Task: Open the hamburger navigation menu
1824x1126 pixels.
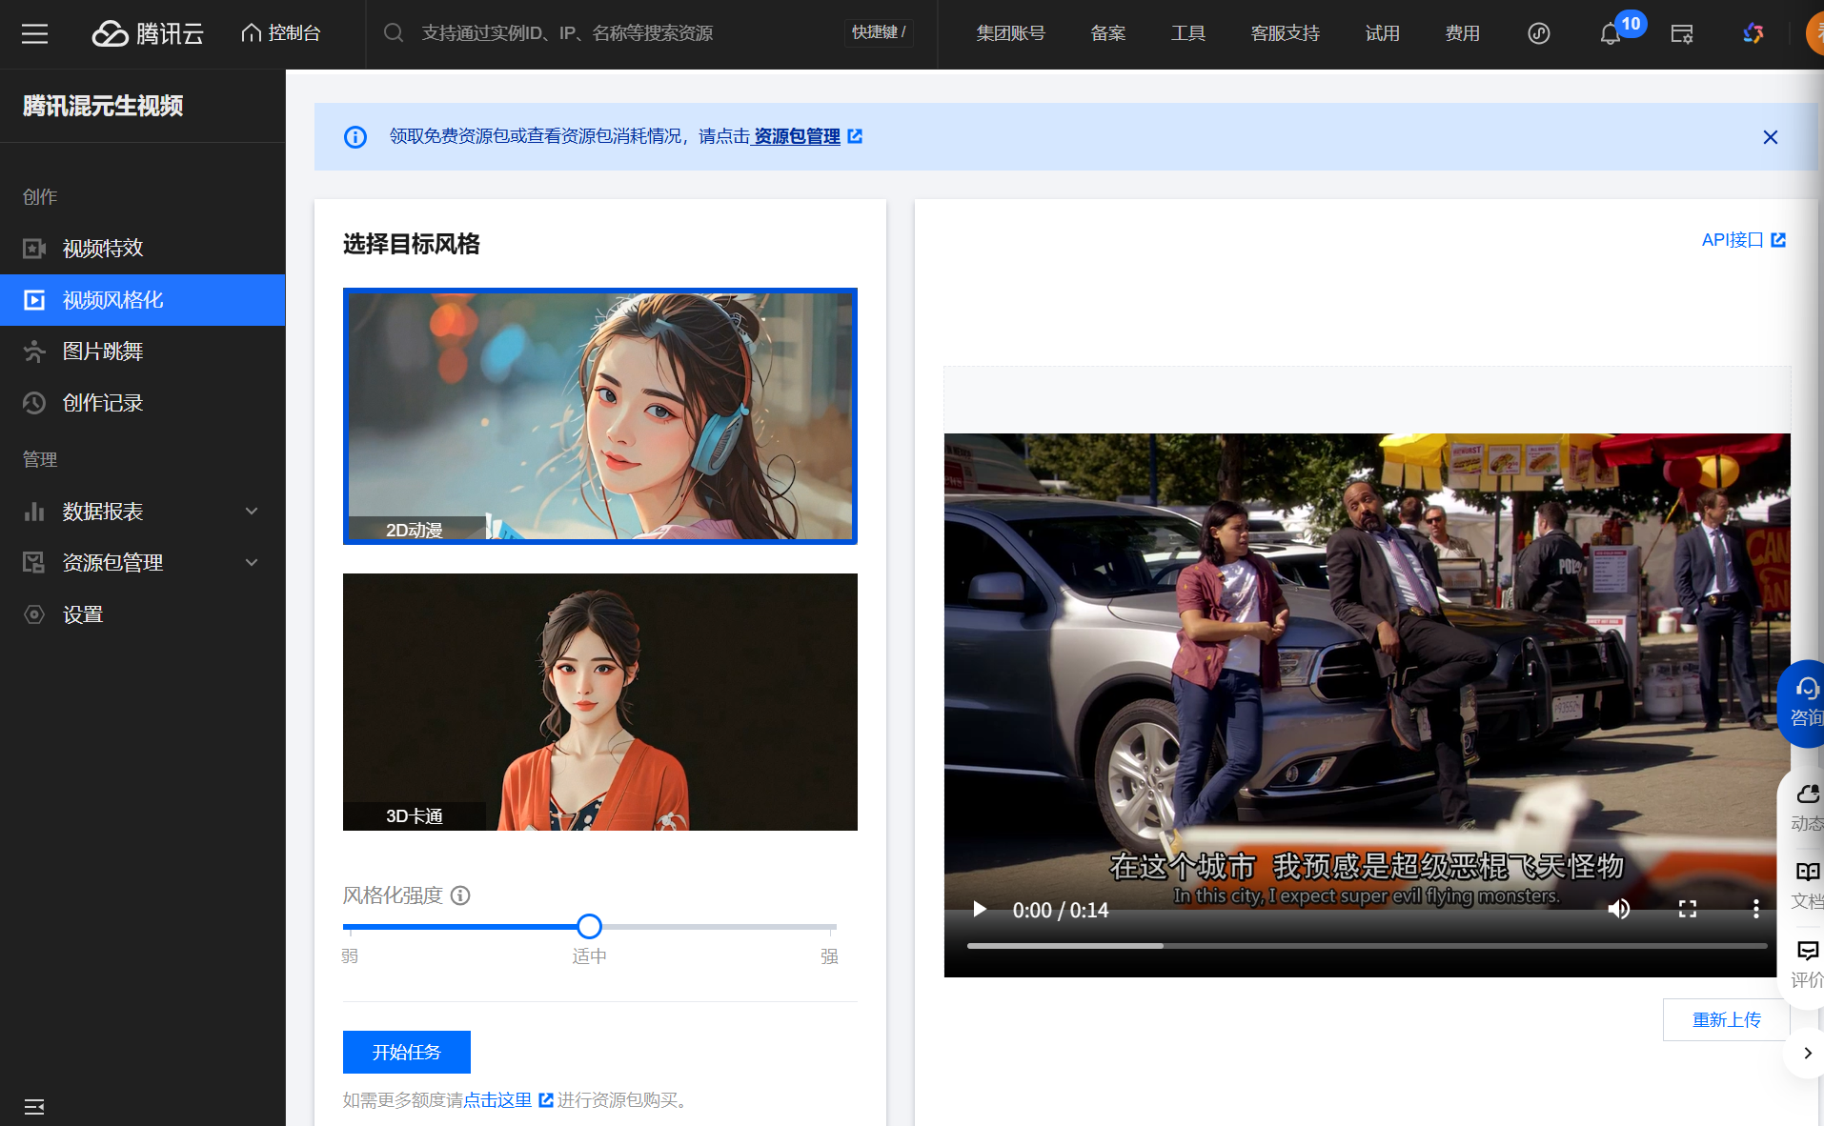Action: (x=34, y=34)
